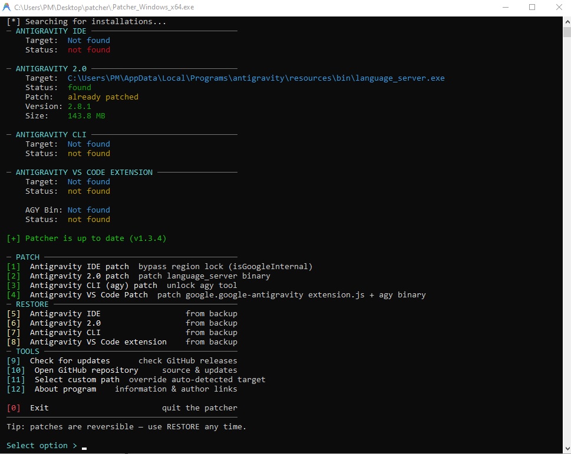The width and height of the screenshot is (571, 454).
Task: Click option [4] Antigravity VS Code Patch
Action: coord(216,295)
